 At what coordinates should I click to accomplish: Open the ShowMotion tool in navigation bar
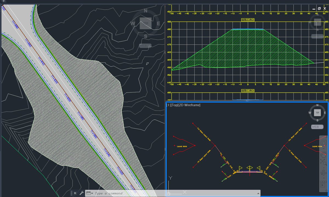tap(324, 184)
